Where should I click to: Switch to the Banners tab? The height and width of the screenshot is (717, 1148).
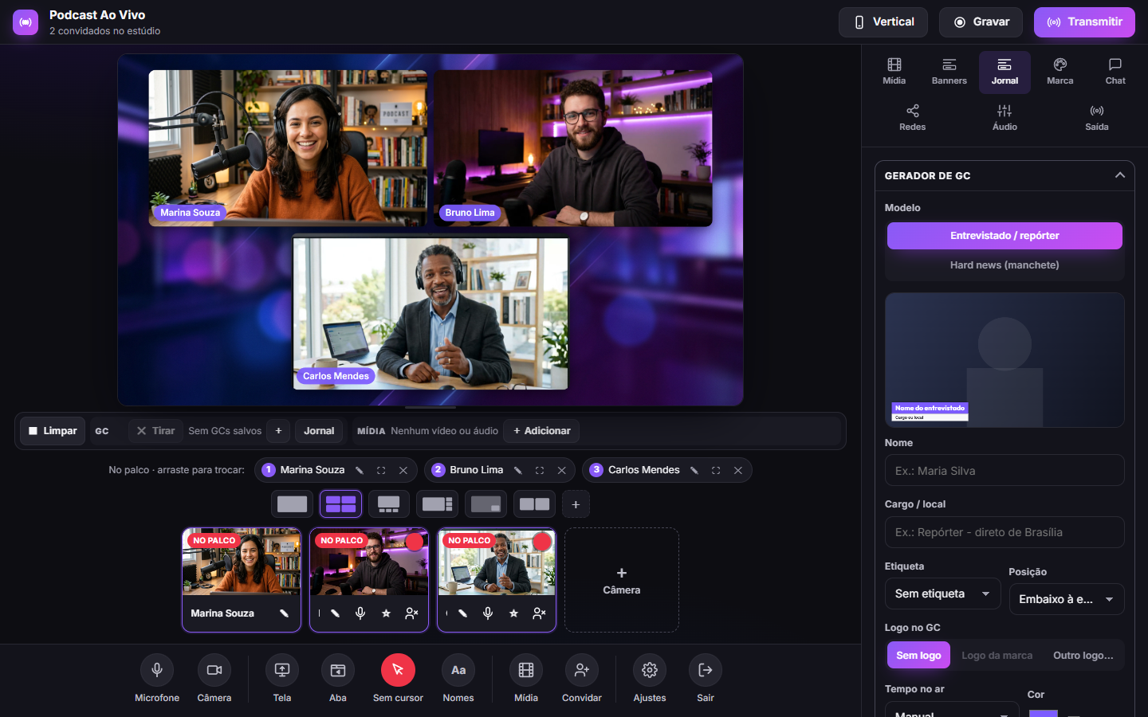(949, 72)
